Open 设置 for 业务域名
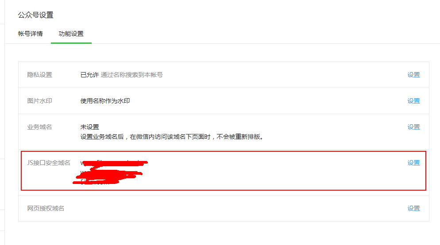This screenshot has width=440, height=245. [x=413, y=127]
